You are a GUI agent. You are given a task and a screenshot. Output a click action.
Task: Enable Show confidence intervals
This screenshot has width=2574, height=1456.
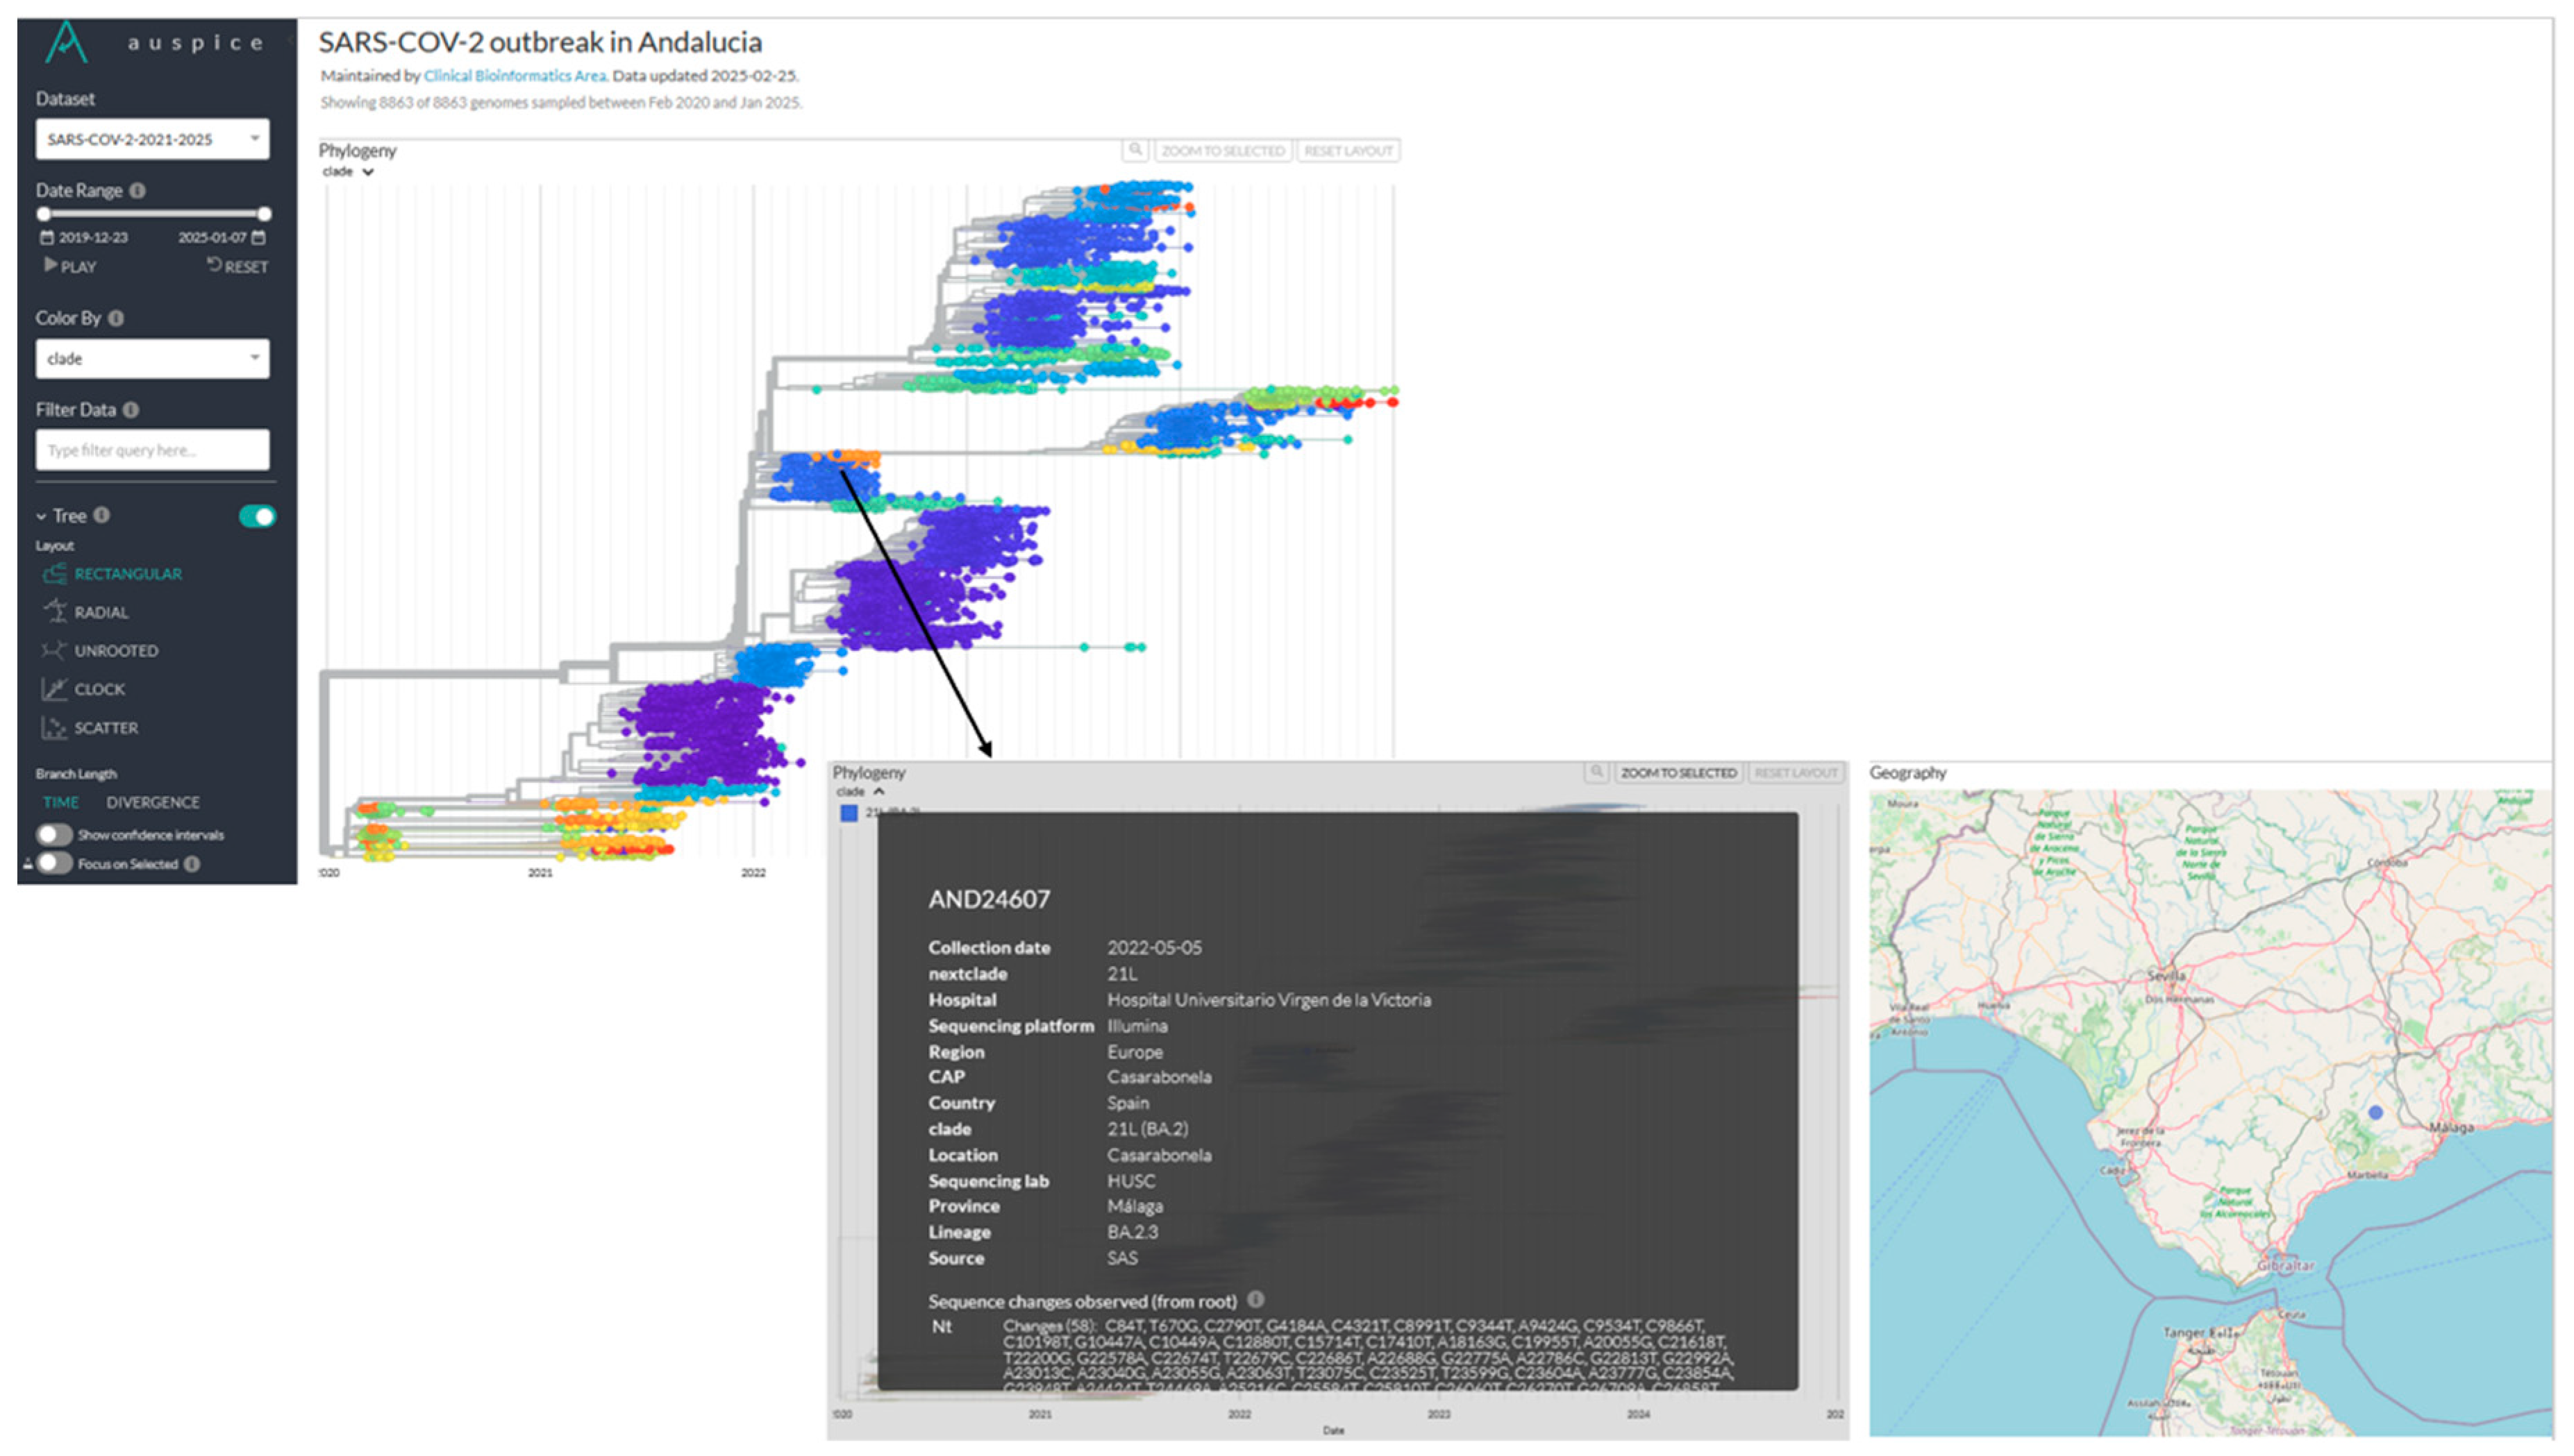55,834
